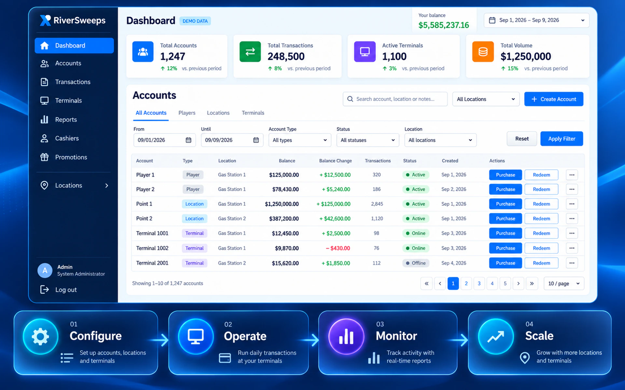Screen dimensions: 625x390
Task: Switch to the Terminals tab
Action: pyautogui.click(x=253, y=113)
